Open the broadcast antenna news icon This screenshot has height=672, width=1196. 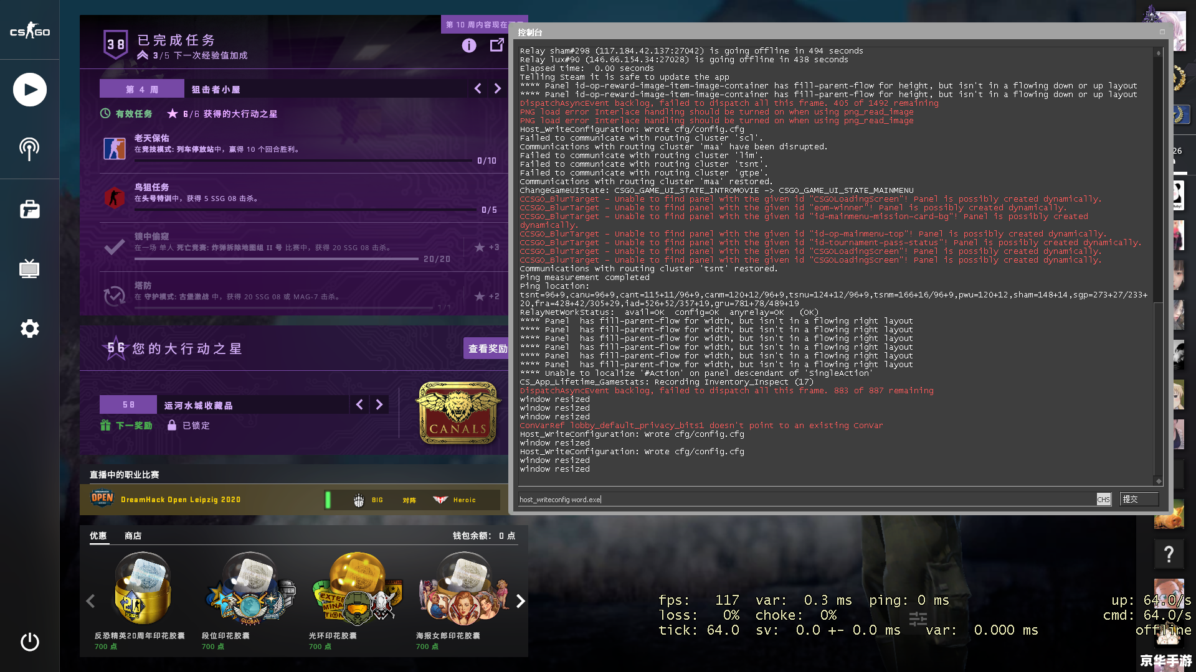tap(29, 149)
